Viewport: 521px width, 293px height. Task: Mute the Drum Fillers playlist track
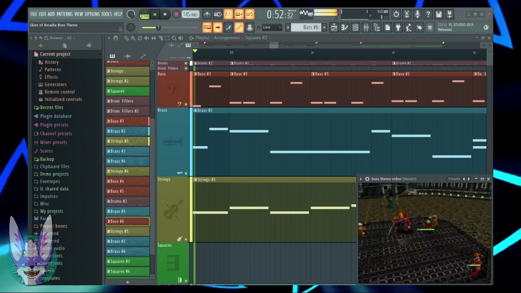coord(186,68)
